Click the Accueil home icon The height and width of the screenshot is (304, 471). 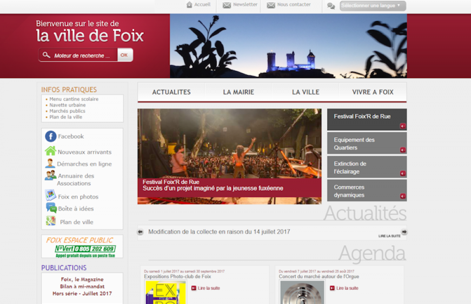[189, 5]
